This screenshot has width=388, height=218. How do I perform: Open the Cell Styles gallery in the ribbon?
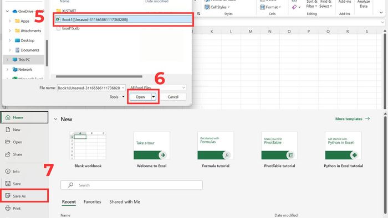[x=217, y=7]
